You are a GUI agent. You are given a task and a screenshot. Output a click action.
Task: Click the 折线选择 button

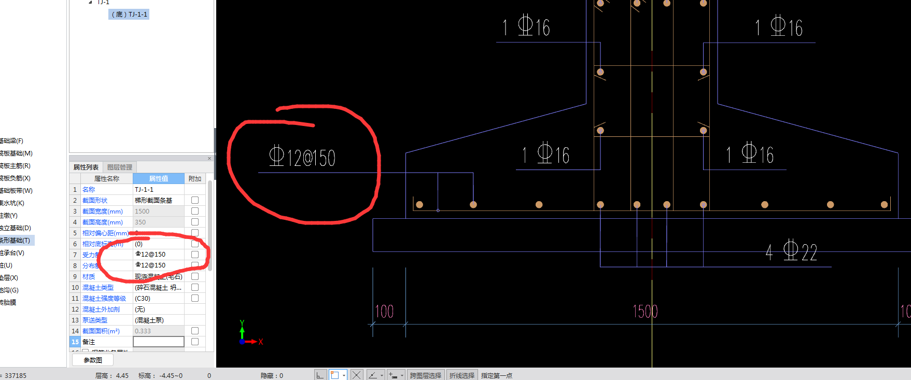click(462, 375)
